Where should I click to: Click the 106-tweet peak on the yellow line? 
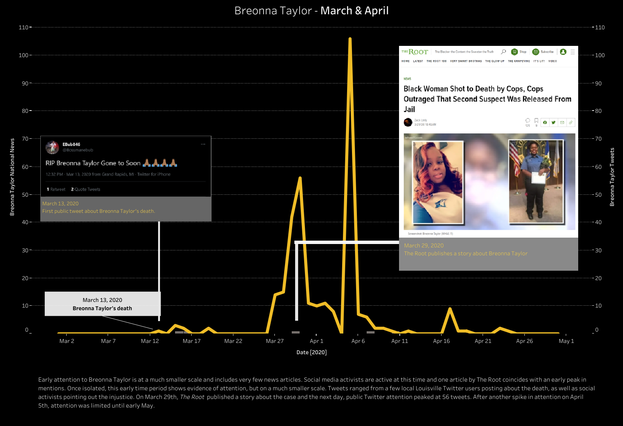pos(350,39)
